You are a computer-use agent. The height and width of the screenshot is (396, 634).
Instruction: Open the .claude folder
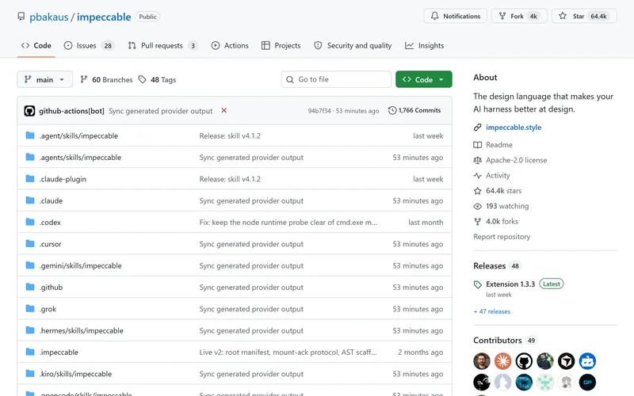click(x=51, y=201)
